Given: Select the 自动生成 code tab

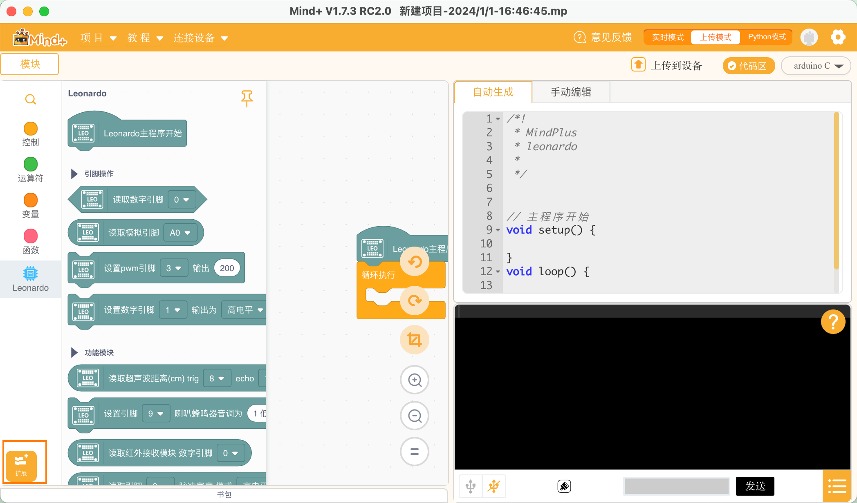Looking at the screenshot, I should [x=493, y=92].
